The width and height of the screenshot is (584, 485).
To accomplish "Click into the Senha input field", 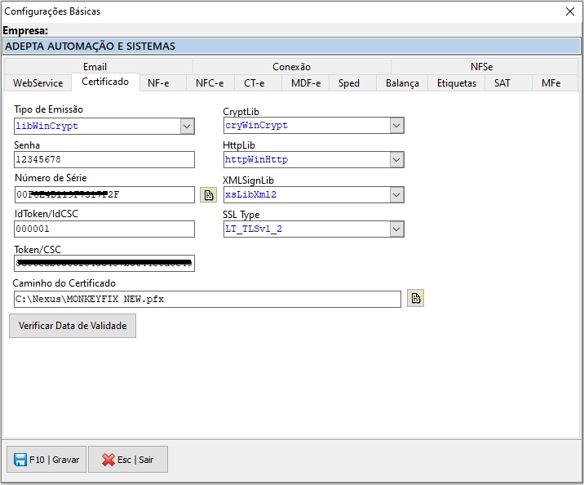I will (x=104, y=160).
